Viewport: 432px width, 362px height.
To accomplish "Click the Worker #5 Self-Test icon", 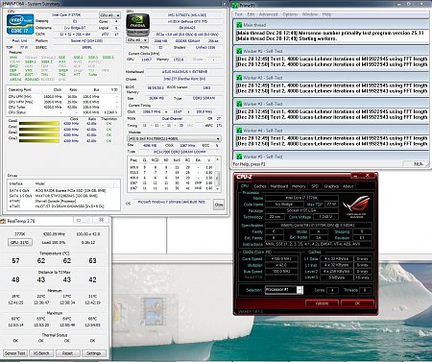I will click(239, 157).
